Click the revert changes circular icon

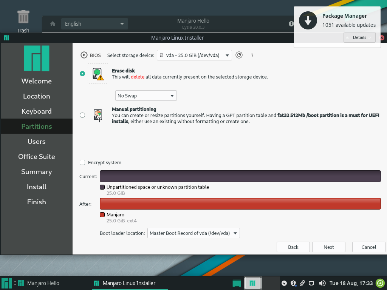pyautogui.click(x=239, y=55)
